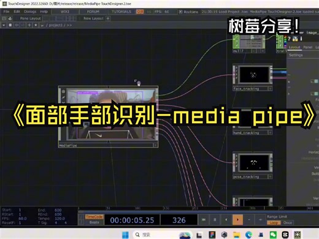The image size is (319, 239).
Task: Click the orange play forward button
Action: [x=237, y=219]
